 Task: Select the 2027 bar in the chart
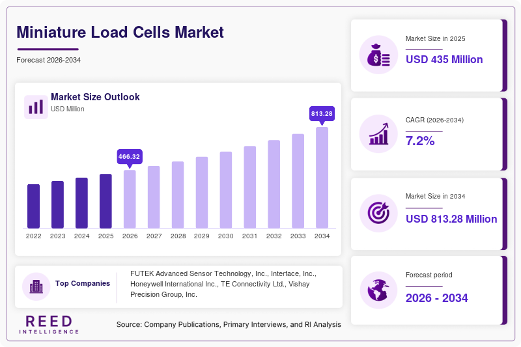click(154, 197)
